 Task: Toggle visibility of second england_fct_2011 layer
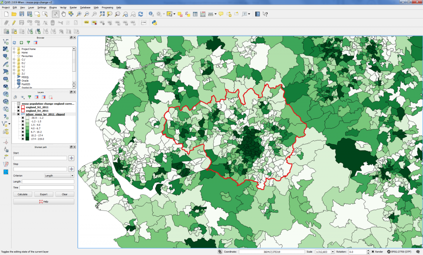point(18,111)
